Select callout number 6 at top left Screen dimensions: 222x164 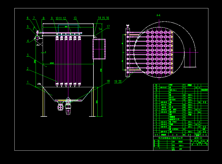coord(27,18)
